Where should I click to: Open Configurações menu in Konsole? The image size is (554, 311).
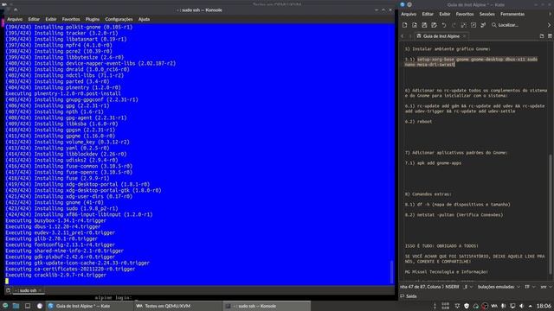119,19
